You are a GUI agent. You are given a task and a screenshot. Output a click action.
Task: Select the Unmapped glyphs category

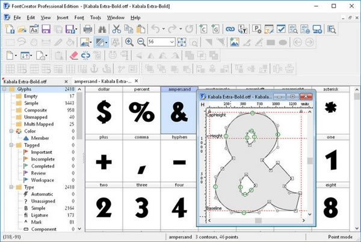click(35, 117)
